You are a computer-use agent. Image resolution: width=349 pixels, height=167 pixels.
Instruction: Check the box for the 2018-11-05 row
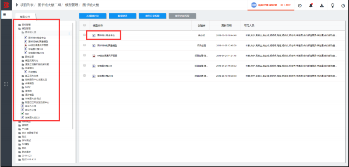coord(85,45)
